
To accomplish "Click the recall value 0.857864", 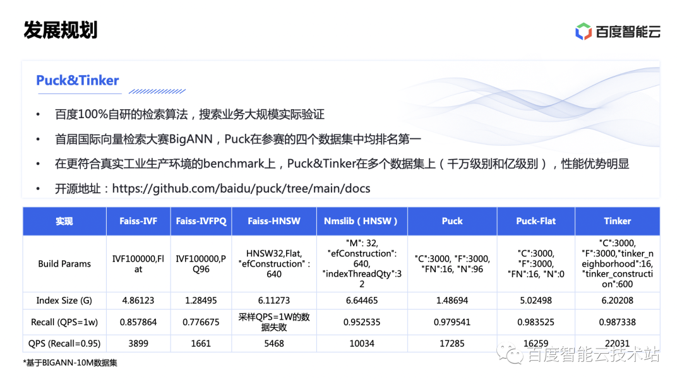I will coord(138,322).
